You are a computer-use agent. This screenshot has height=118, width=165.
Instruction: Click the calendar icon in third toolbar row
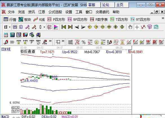click(x=6, y=35)
